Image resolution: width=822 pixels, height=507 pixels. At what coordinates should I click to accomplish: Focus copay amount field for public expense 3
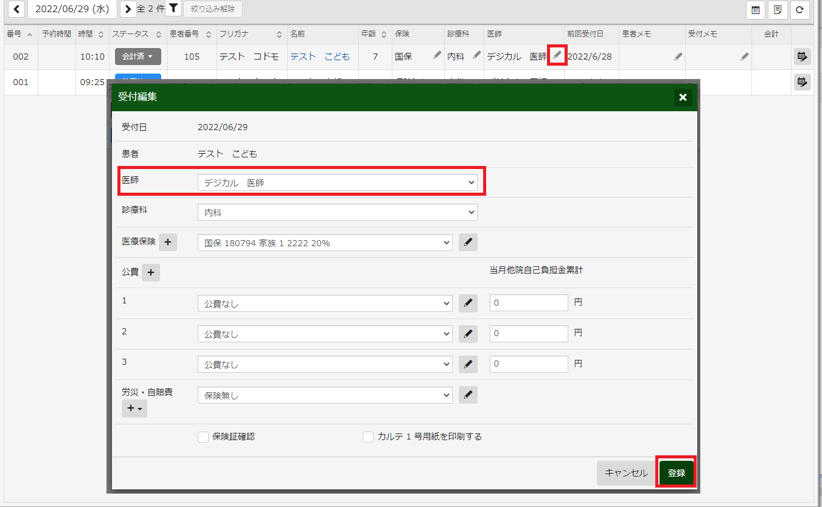529,364
